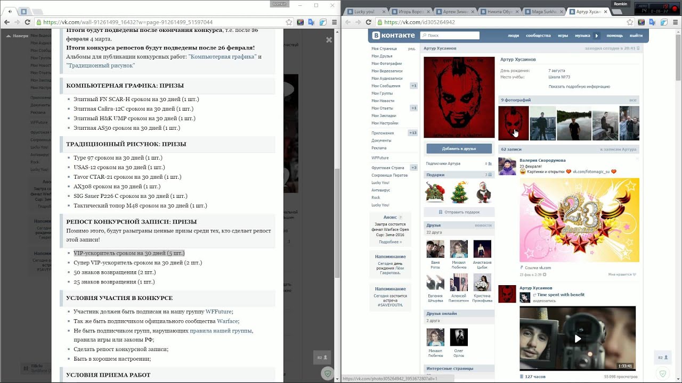The width and height of the screenshot is (682, 383).
Task: Open the "Традиционный рисунок" album link
Action: (x=101, y=65)
